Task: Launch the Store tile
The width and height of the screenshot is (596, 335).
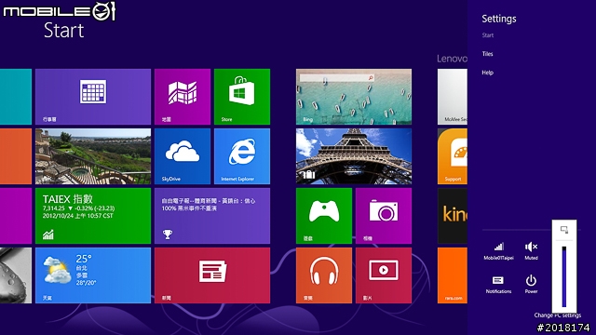Action: point(242,97)
